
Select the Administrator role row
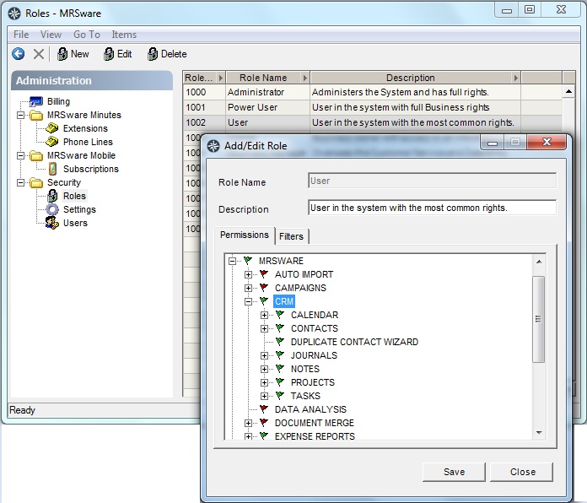pyautogui.click(x=373, y=92)
